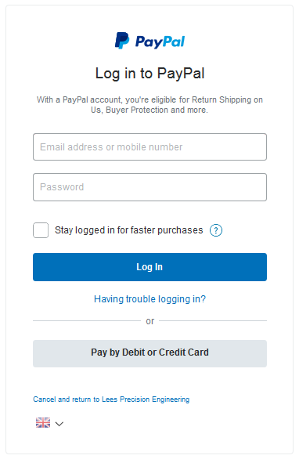
Task: Click the 'or' separator text
Action: point(150,321)
